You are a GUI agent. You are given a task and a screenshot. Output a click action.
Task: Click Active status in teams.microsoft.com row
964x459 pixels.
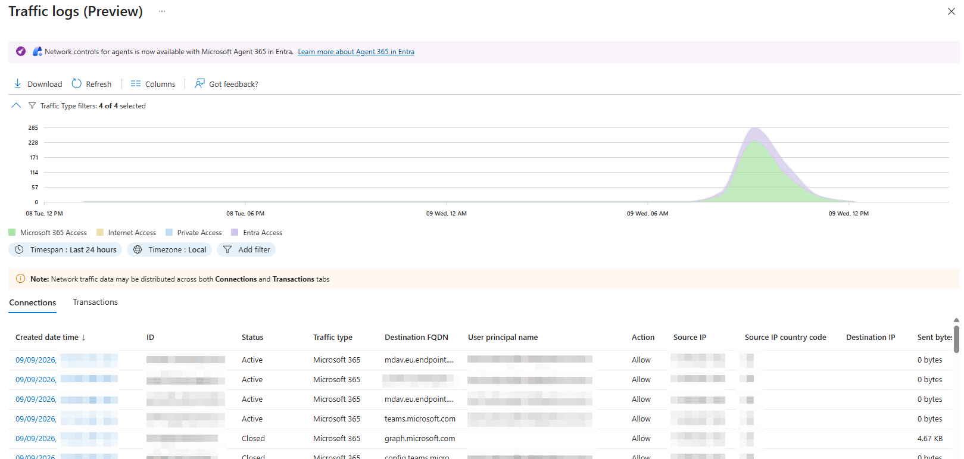coord(252,419)
